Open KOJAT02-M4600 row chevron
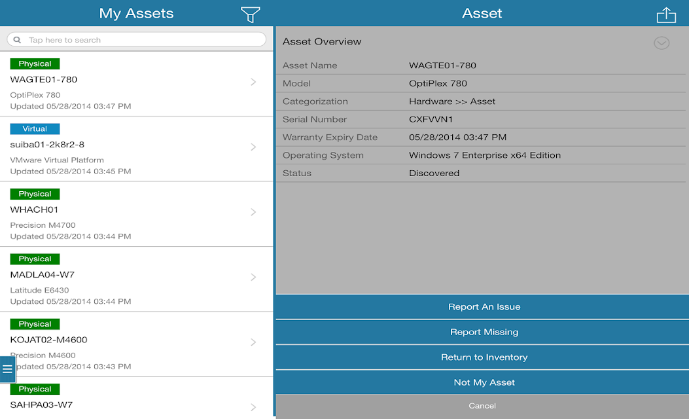This screenshot has height=419, width=689. pyautogui.click(x=253, y=342)
